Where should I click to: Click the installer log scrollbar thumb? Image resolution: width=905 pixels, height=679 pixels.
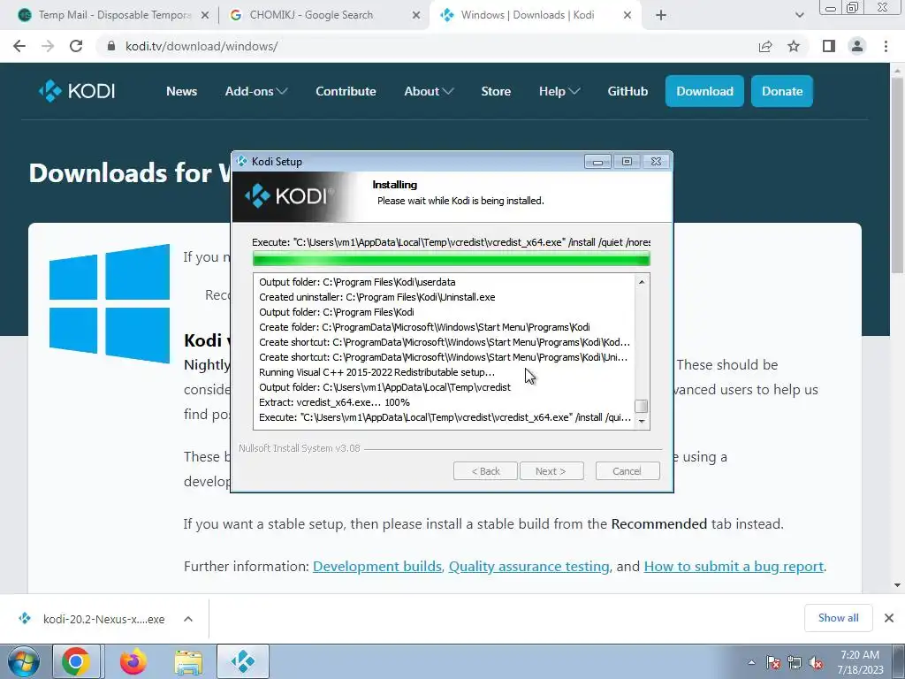(x=642, y=406)
